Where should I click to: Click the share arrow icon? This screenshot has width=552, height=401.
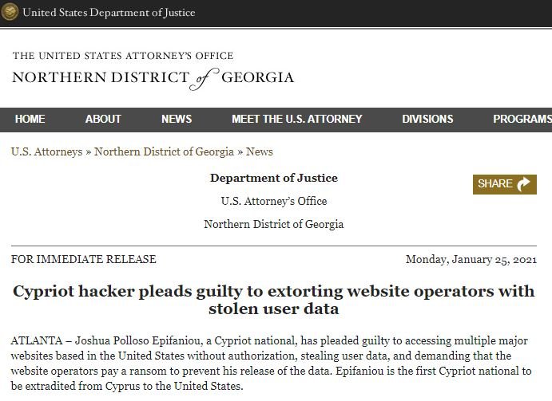pos(523,184)
